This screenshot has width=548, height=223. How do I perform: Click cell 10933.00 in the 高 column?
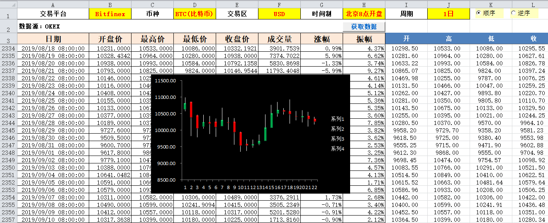pyautogui.click(x=448, y=190)
